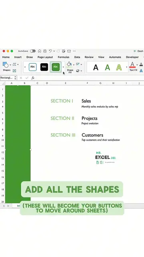Viewport: 144px width, 257px height.
Task: Click the Text Fill red A icon
Action: click(x=132, y=65)
